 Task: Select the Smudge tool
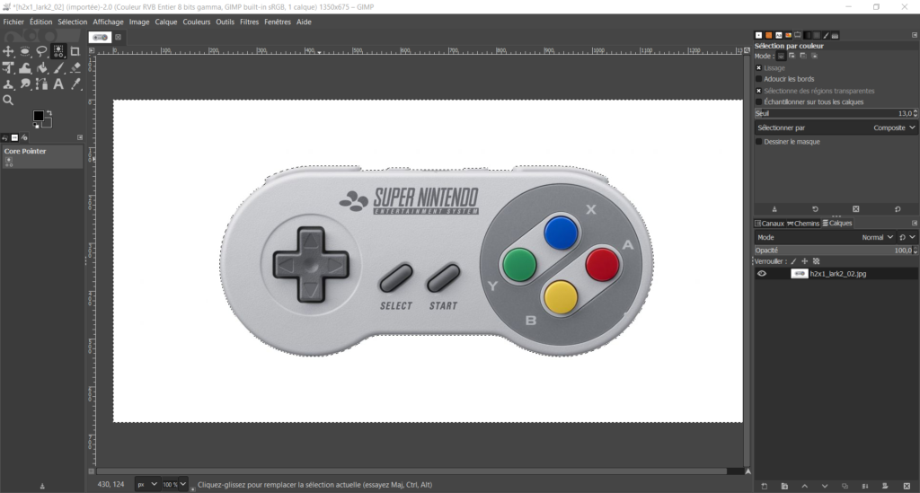coord(24,84)
